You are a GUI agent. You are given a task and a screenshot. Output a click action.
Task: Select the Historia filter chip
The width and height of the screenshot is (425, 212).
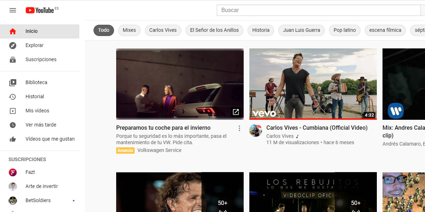click(x=261, y=30)
